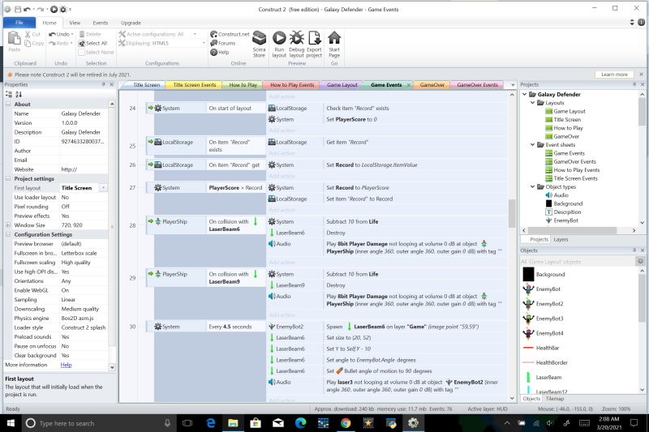Click the Run layout icon
The image size is (649, 432).
tap(279, 38)
